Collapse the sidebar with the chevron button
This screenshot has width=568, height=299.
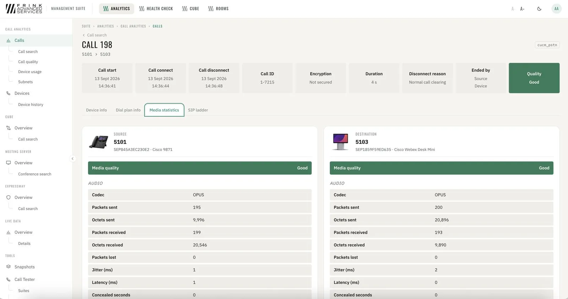point(72,159)
